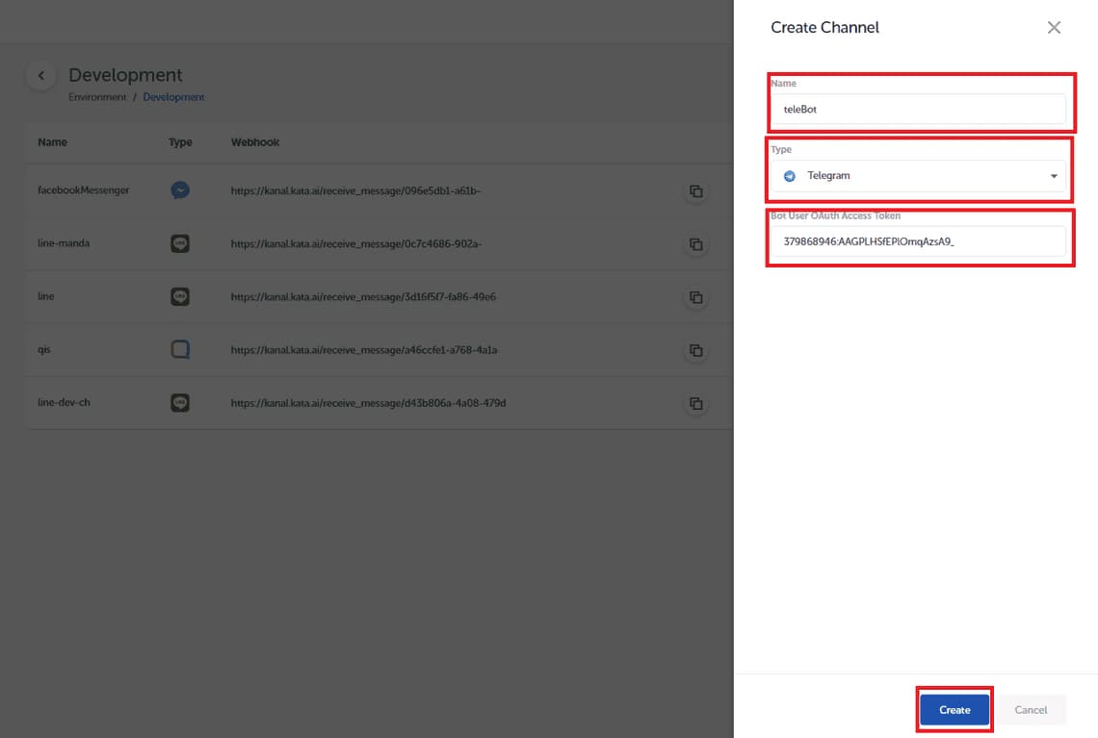Click webhook URL ending 0c7c4686-902a-
Screen dimensions: 1098x738
coord(355,244)
